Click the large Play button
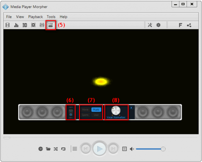The image size is (202, 162). pyautogui.click(x=100, y=149)
